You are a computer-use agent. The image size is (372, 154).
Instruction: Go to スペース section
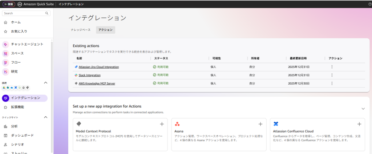[17, 53]
